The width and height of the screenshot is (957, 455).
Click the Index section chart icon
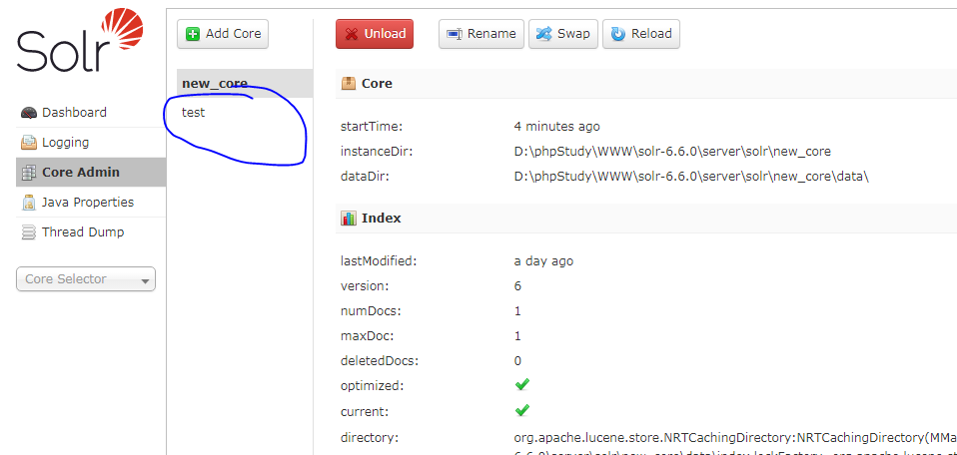pos(349,219)
